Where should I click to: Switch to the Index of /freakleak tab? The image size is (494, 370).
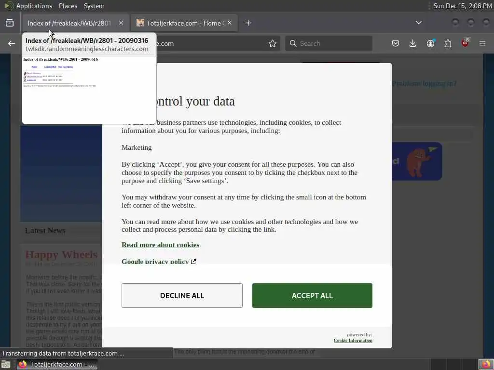click(69, 23)
